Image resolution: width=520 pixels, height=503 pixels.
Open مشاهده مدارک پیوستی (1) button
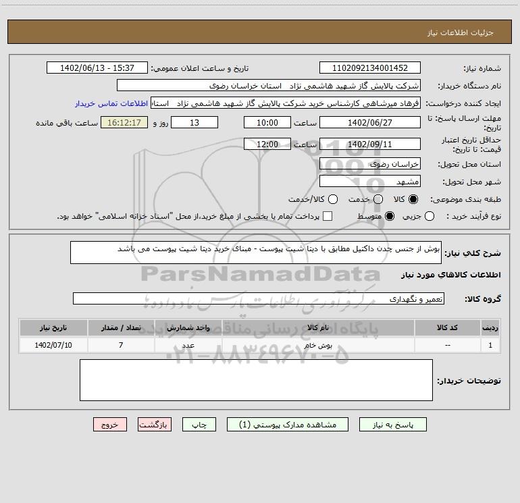click(288, 425)
